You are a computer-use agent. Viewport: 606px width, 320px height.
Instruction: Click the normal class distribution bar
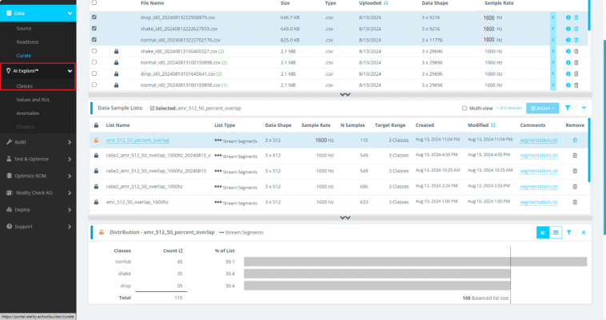[416, 262]
